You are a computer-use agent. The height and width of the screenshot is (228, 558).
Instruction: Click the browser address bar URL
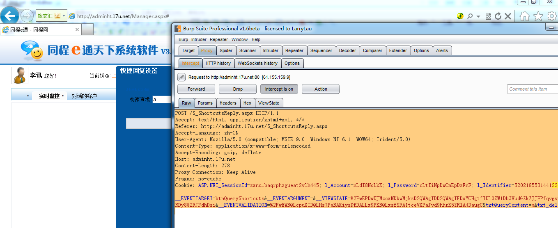pyautogui.click(x=123, y=16)
